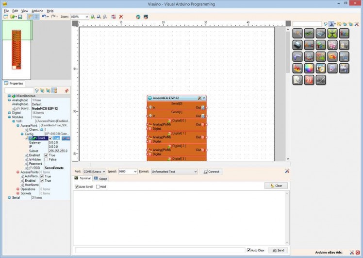Click the zoom in magnifier icon
This screenshot has height=258, width=363.
(93, 17)
